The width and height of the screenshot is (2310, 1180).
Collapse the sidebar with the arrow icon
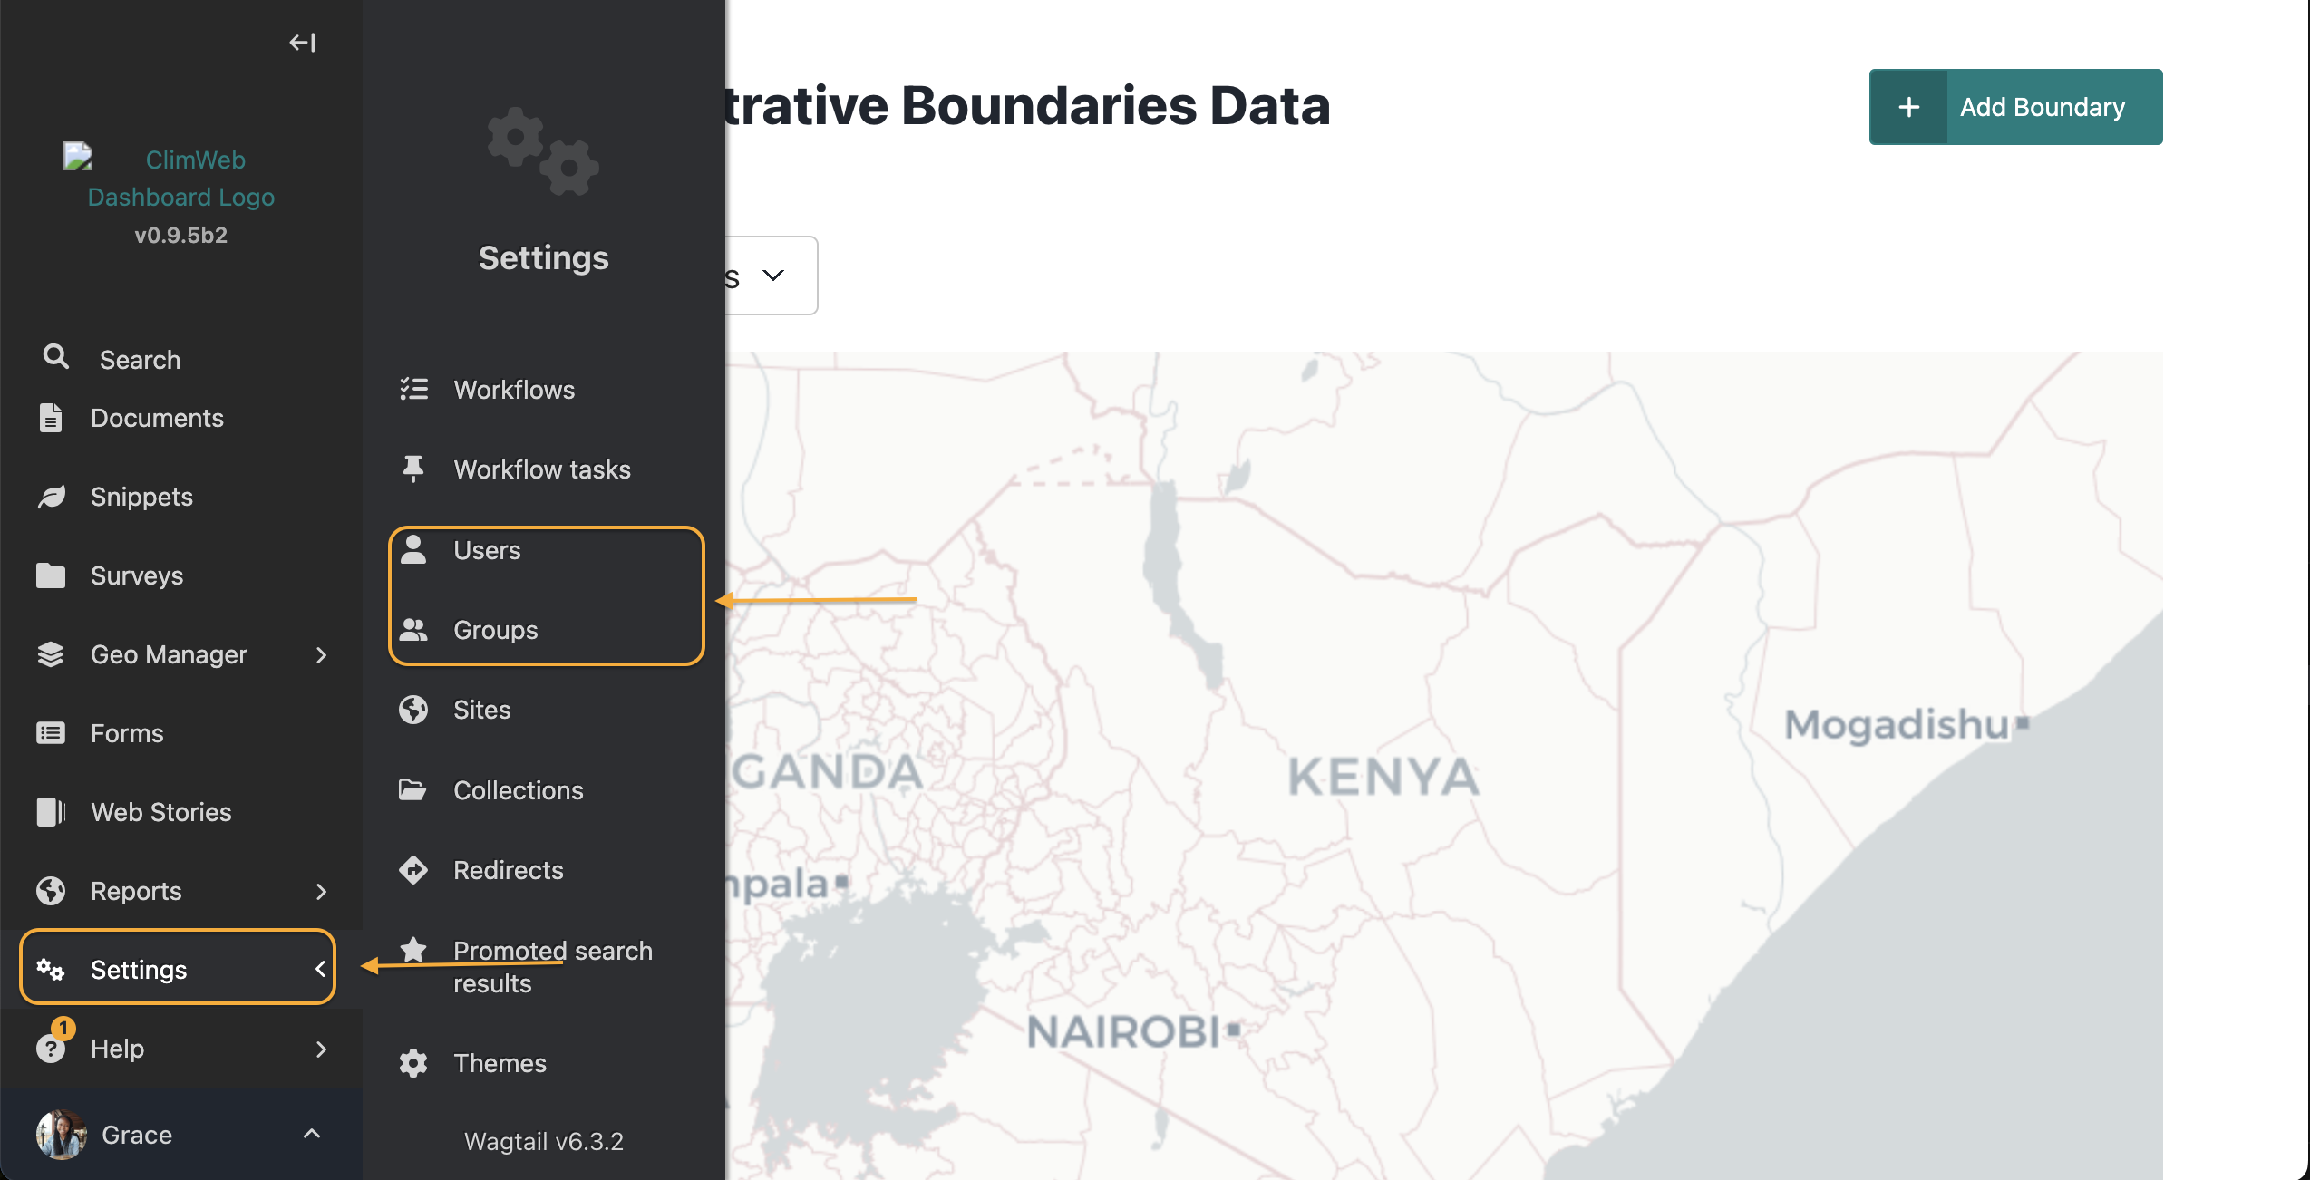(303, 43)
